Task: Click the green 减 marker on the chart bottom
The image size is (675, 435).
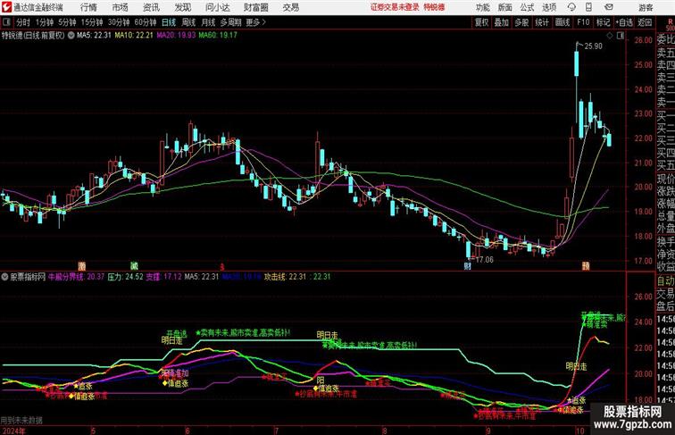Action: click(134, 266)
